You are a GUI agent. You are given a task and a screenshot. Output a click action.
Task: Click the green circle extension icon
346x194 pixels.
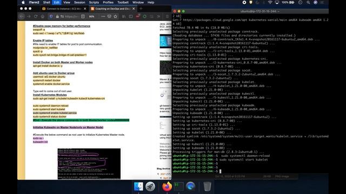tap(145, 16)
